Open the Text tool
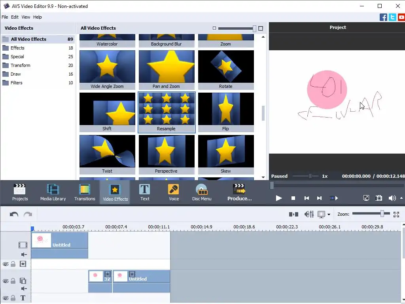Image resolution: width=405 pixels, height=304 pixels. click(145, 192)
